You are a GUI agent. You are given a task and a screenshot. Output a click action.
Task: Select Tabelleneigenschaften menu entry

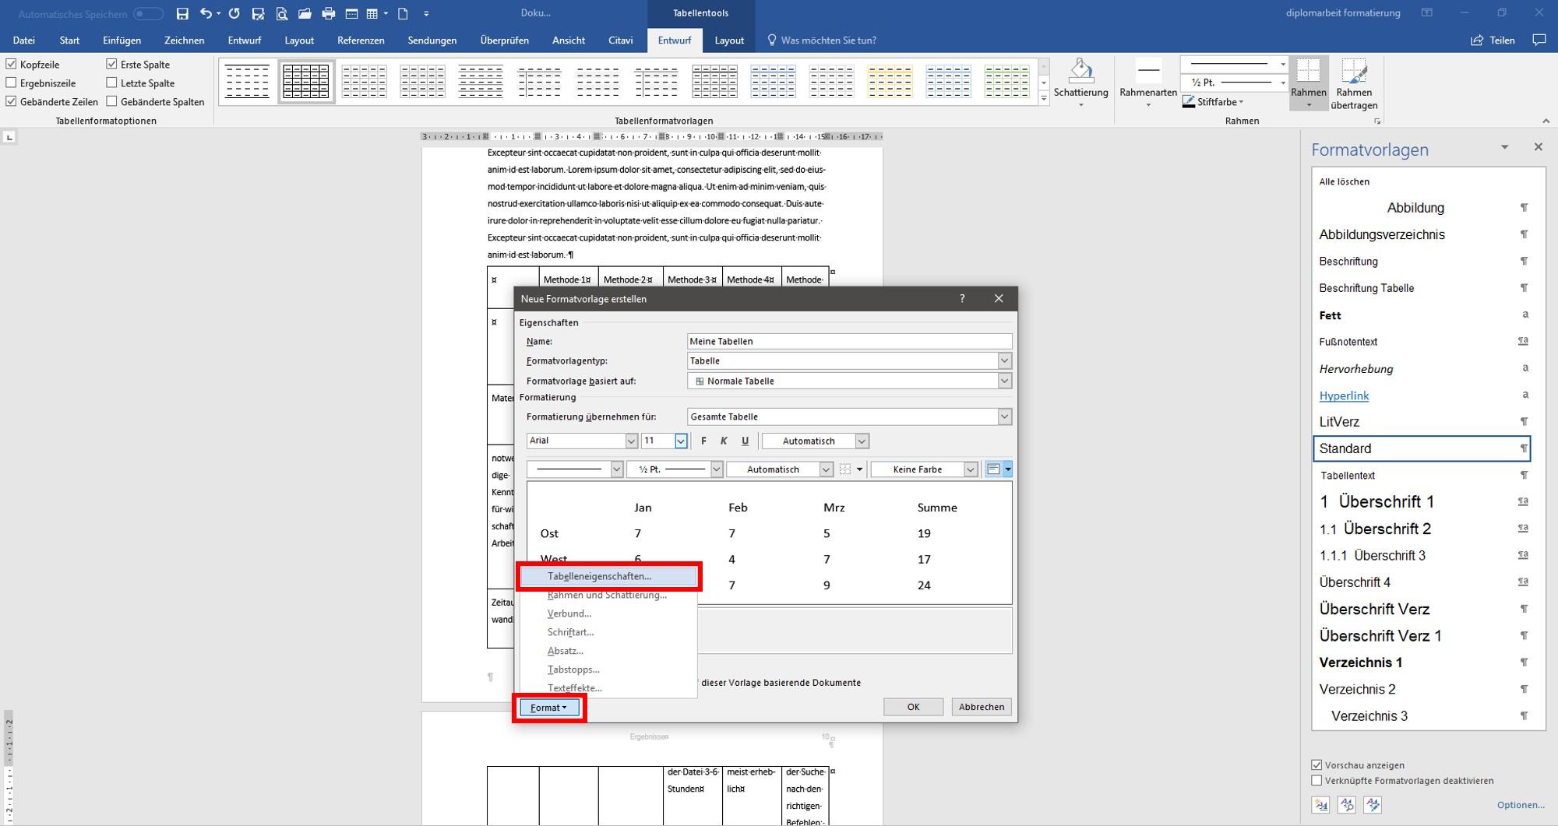coord(599,576)
